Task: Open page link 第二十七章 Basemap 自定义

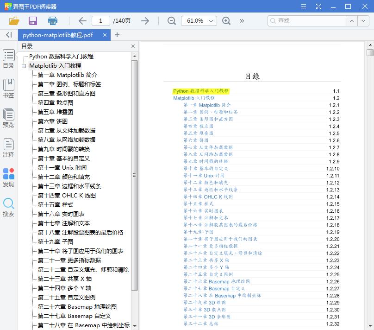Action: click(x=214, y=289)
